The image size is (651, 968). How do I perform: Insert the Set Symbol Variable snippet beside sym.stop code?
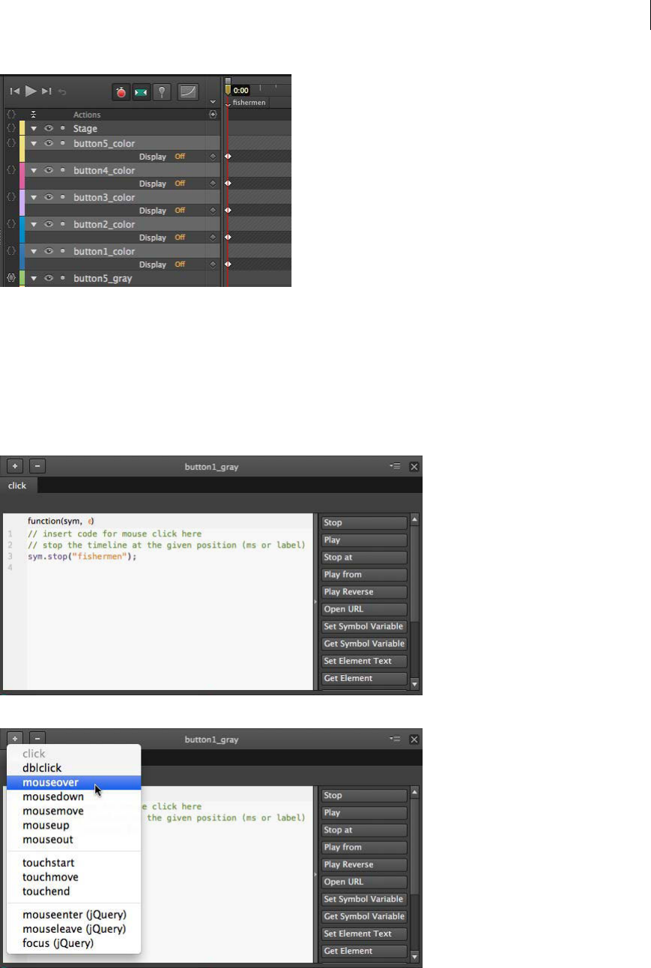point(365,626)
